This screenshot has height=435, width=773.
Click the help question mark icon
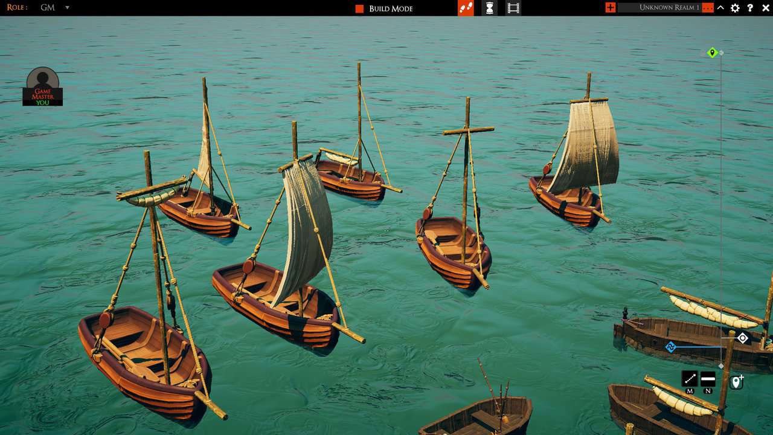pos(749,8)
